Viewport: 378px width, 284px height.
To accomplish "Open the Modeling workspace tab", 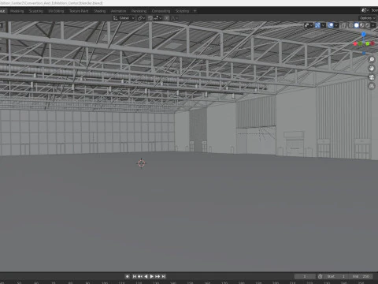I will (17, 11).
